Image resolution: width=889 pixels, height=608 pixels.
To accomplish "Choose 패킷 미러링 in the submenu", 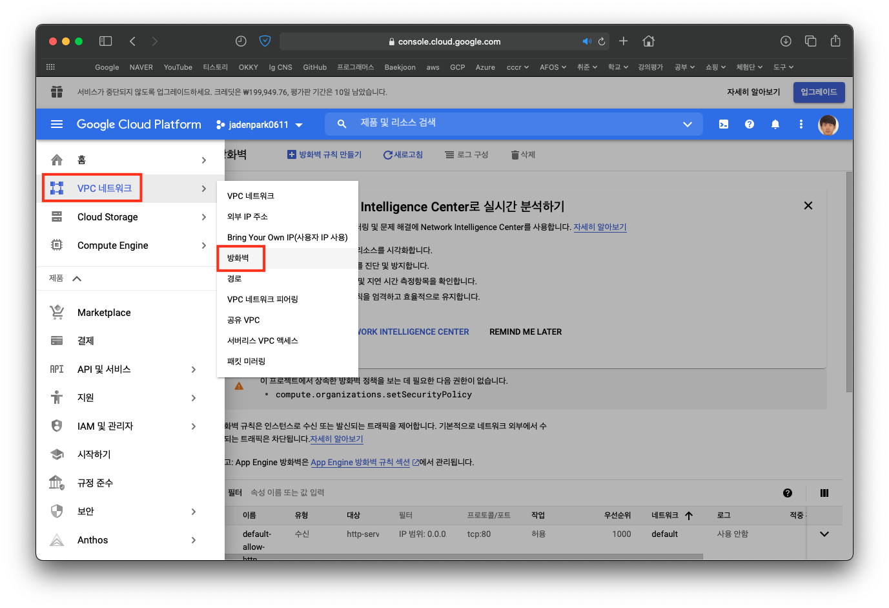I will point(246,361).
